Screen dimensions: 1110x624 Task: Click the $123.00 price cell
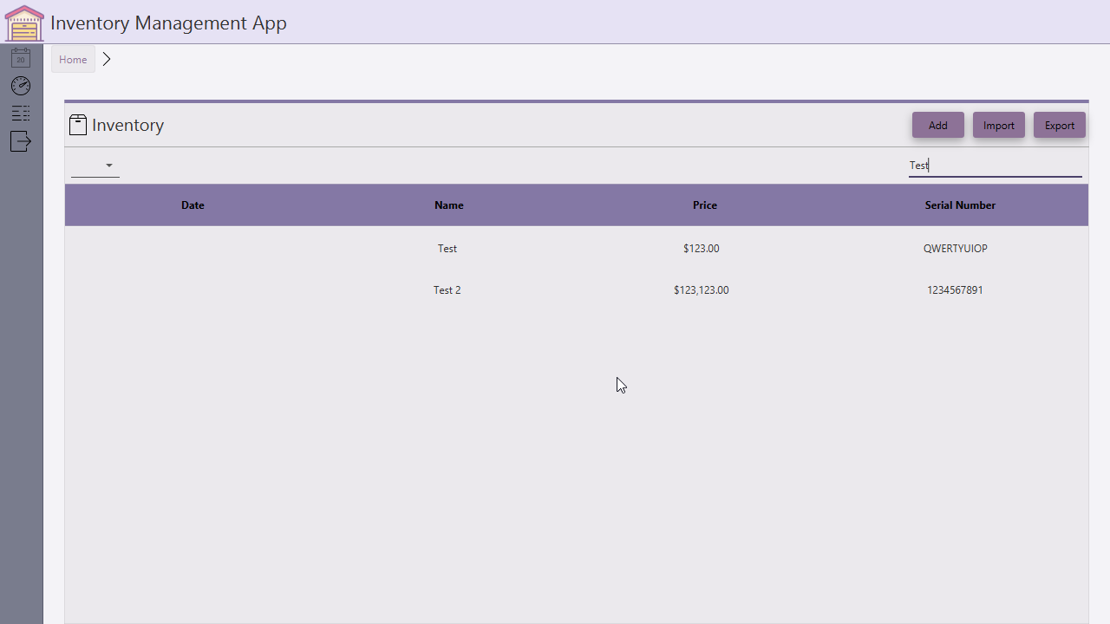702,248
